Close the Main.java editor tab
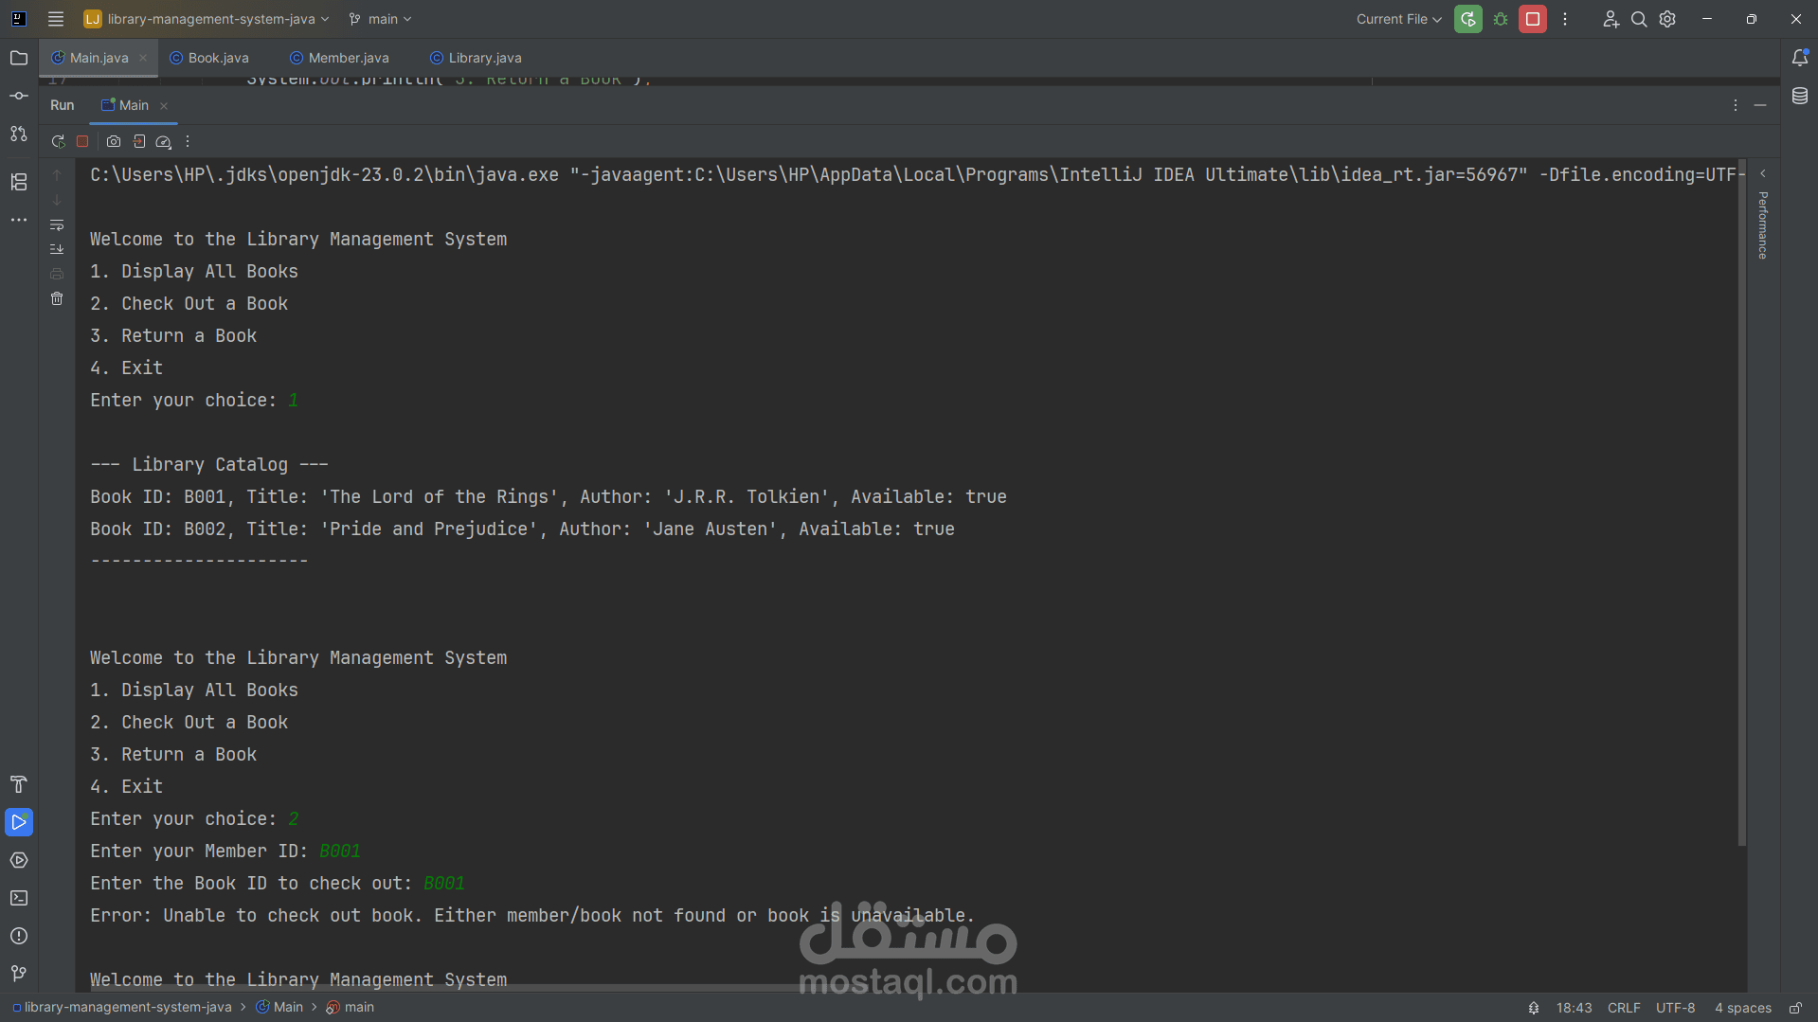The height and width of the screenshot is (1022, 1818). coord(143,58)
